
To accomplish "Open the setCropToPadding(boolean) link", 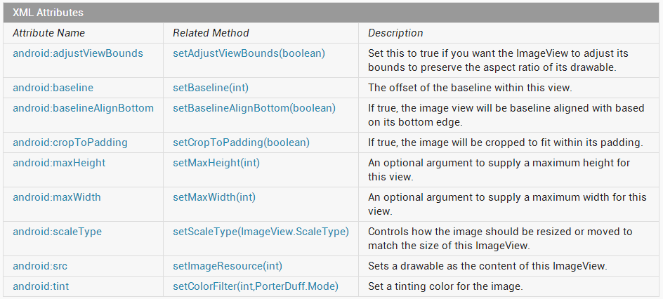I will click(242, 142).
